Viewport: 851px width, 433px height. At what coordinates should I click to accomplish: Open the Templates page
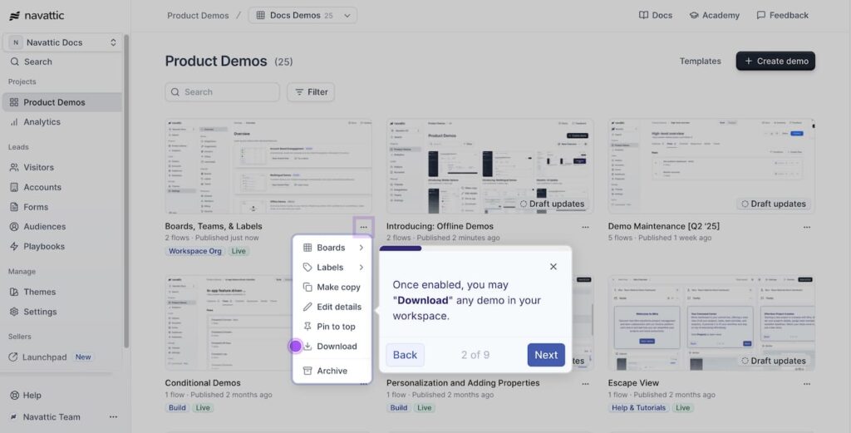(x=700, y=61)
